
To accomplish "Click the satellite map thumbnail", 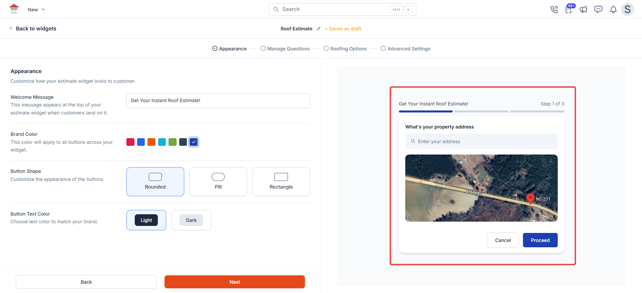I will [481, 188].
